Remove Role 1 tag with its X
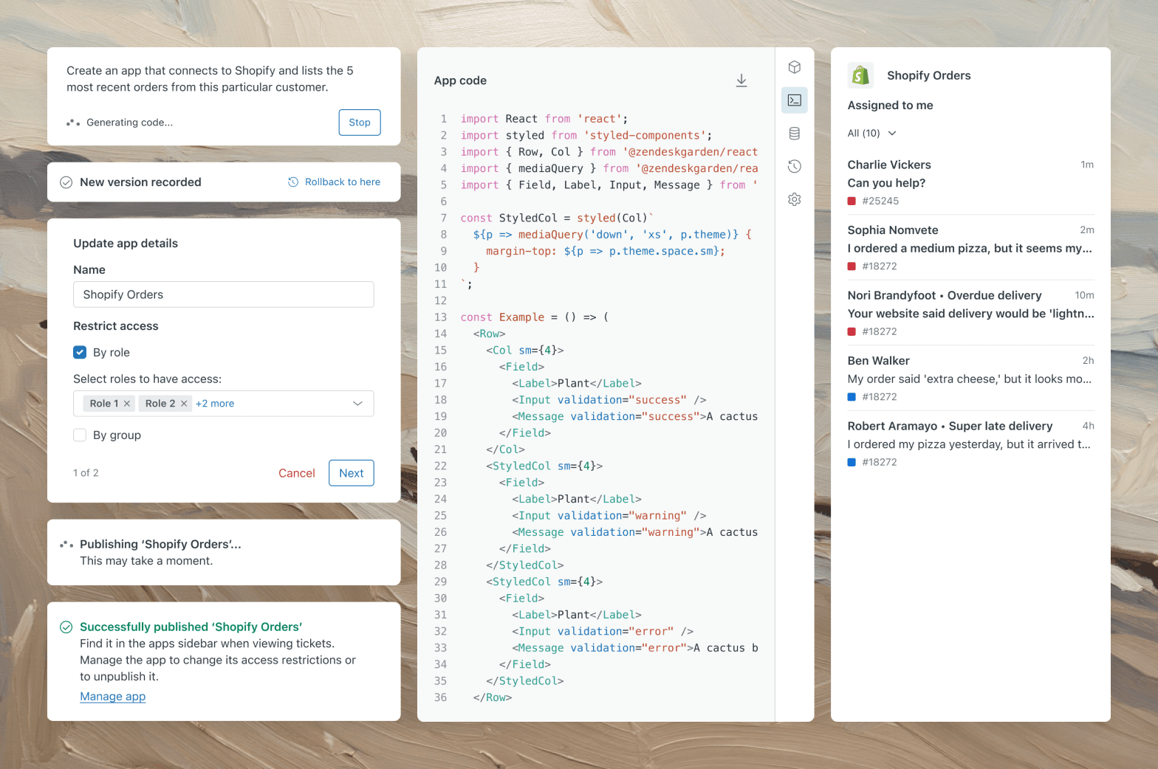The width and height of the screenshot is (1158, 769). [x=127, y=404]
